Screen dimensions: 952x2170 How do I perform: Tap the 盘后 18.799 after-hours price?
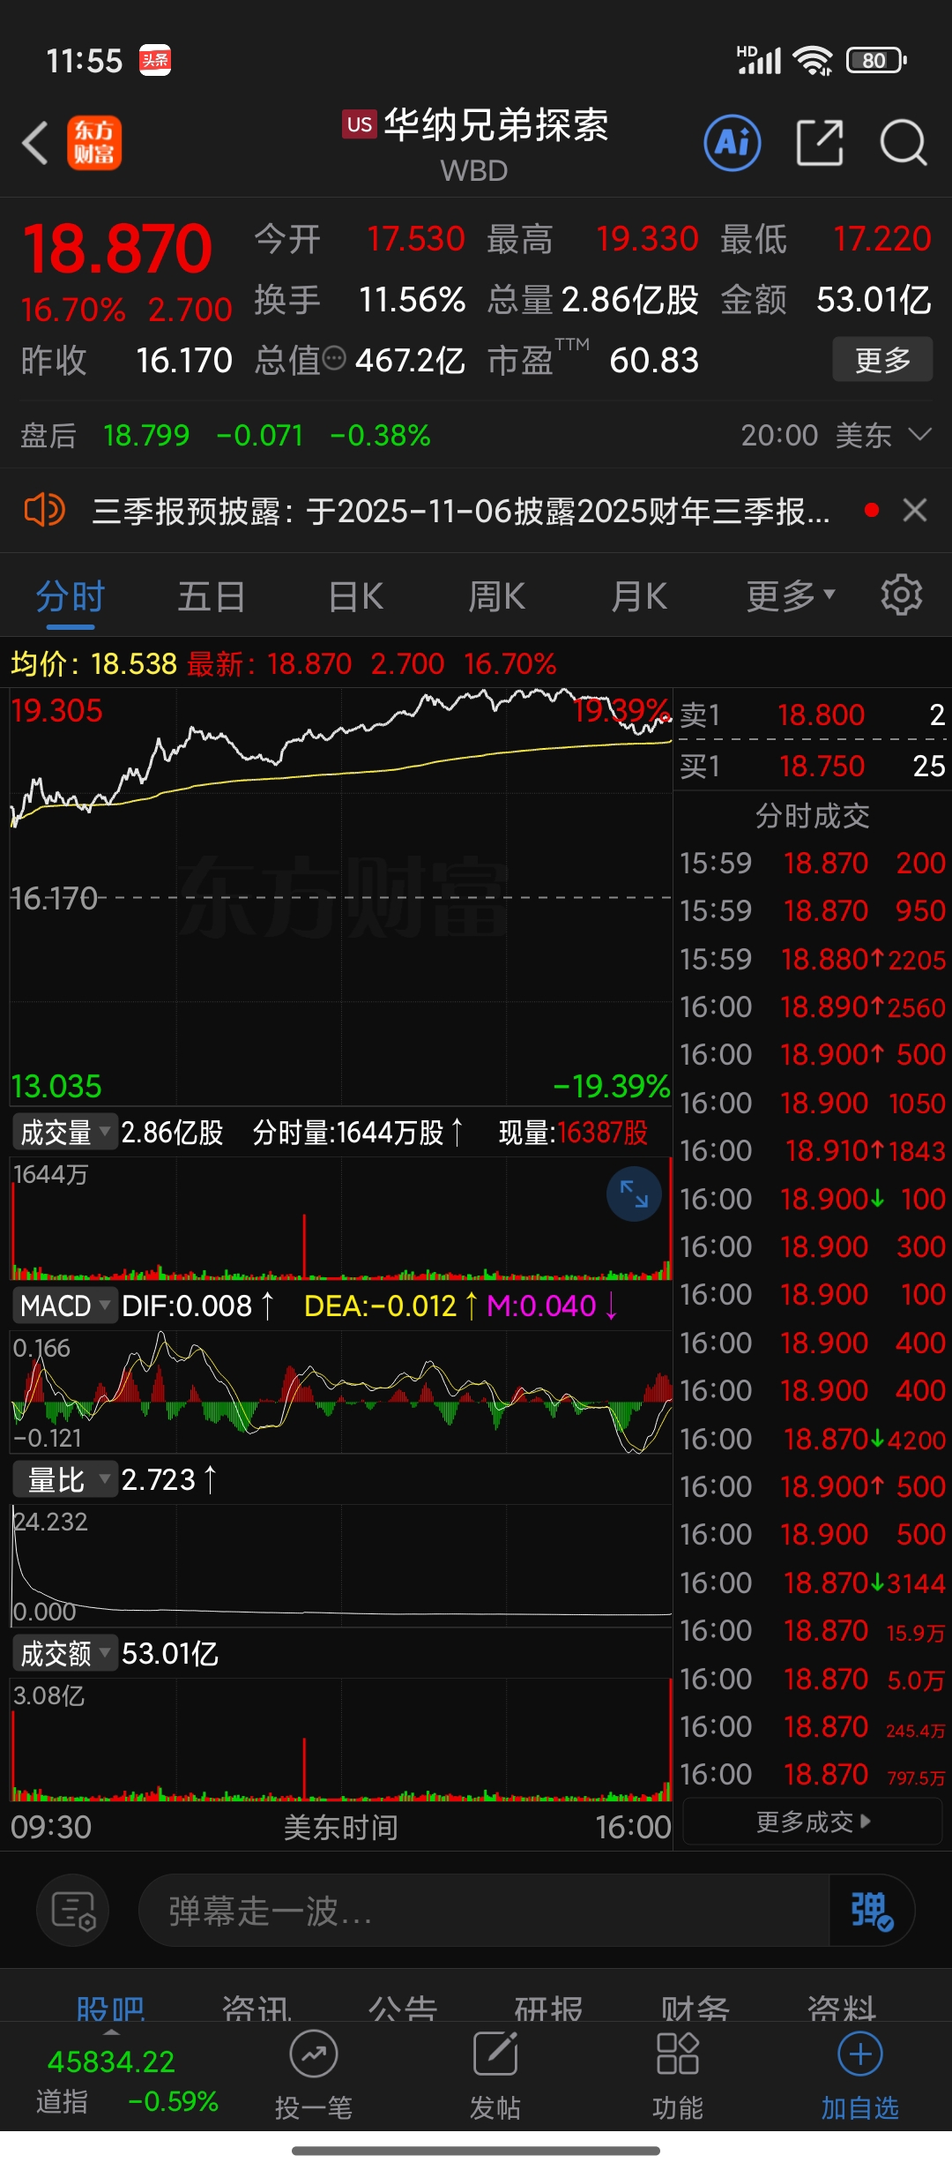(146, 435)
